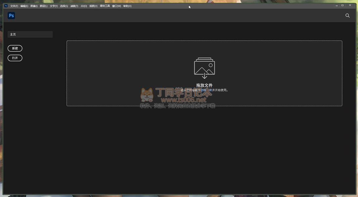Click the large Ps logo icon
The width and height of the screenshot is (358, 197).
coord(11,15)
